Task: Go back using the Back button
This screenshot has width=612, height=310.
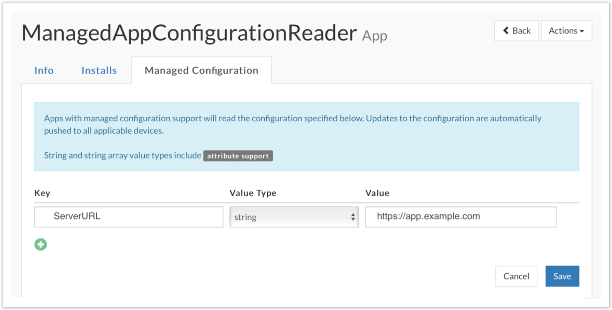Action: click(x=516, y=31)
